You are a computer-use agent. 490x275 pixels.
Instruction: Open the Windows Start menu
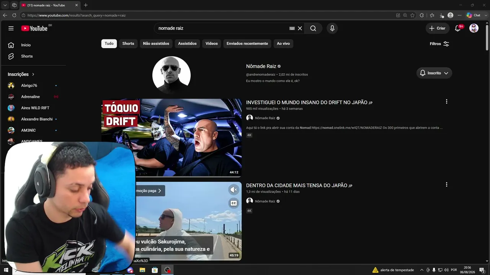[6, 270]
